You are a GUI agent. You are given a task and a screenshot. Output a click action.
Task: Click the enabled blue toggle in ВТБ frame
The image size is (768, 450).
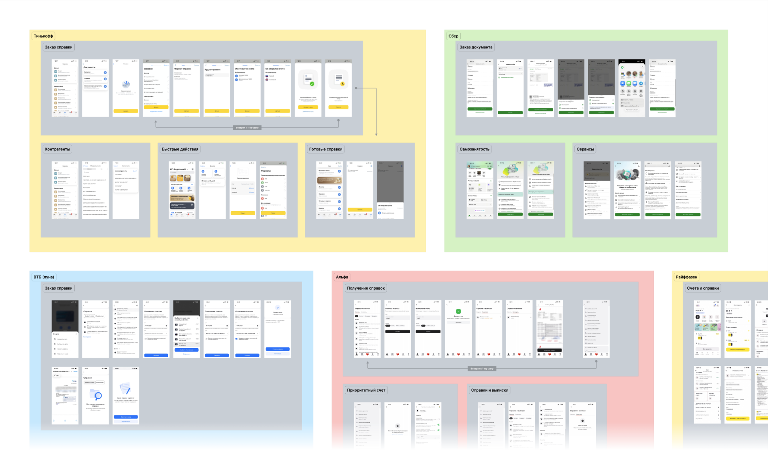point(237,339)
